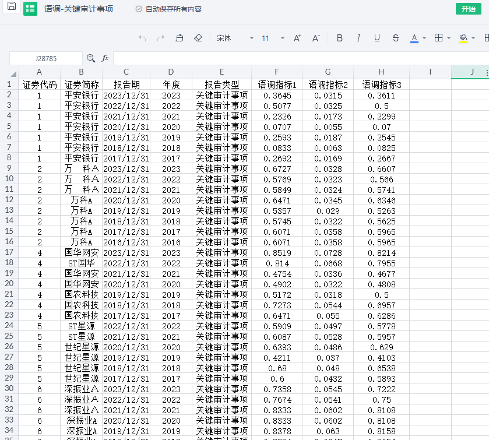Toggle strikethrough formatting
Screen dimensions: 489x440
pyautogui.click(x=396, y=38)
